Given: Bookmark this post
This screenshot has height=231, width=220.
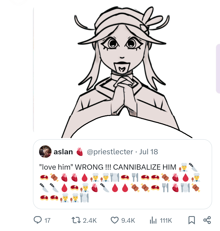Looking at the screenshot, I should pos(192,220).
